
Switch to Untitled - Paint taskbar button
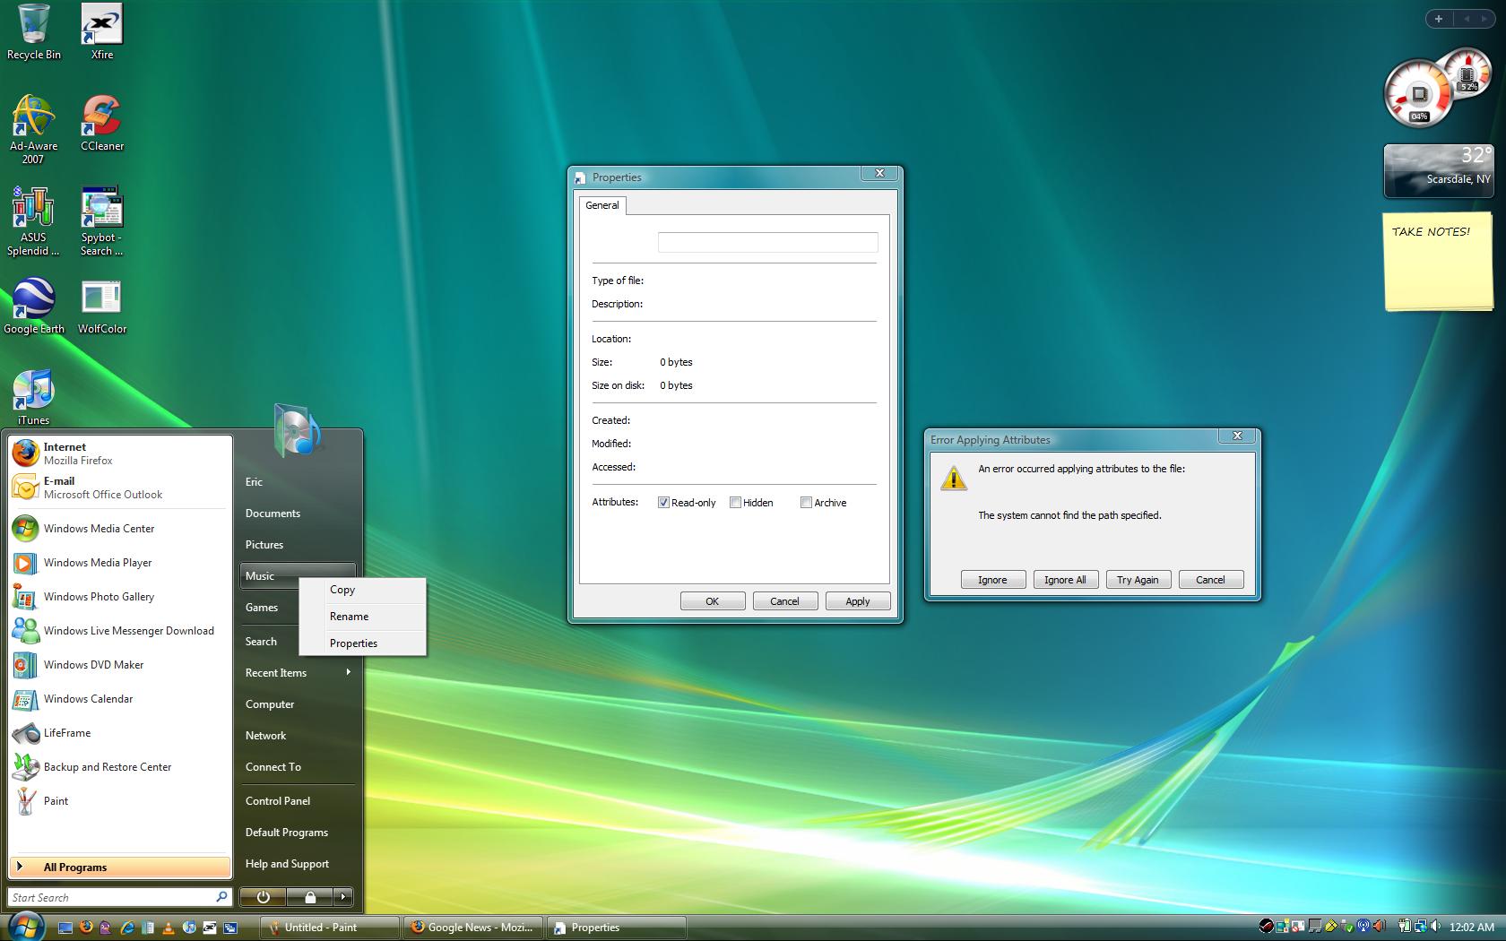[329, 928]
